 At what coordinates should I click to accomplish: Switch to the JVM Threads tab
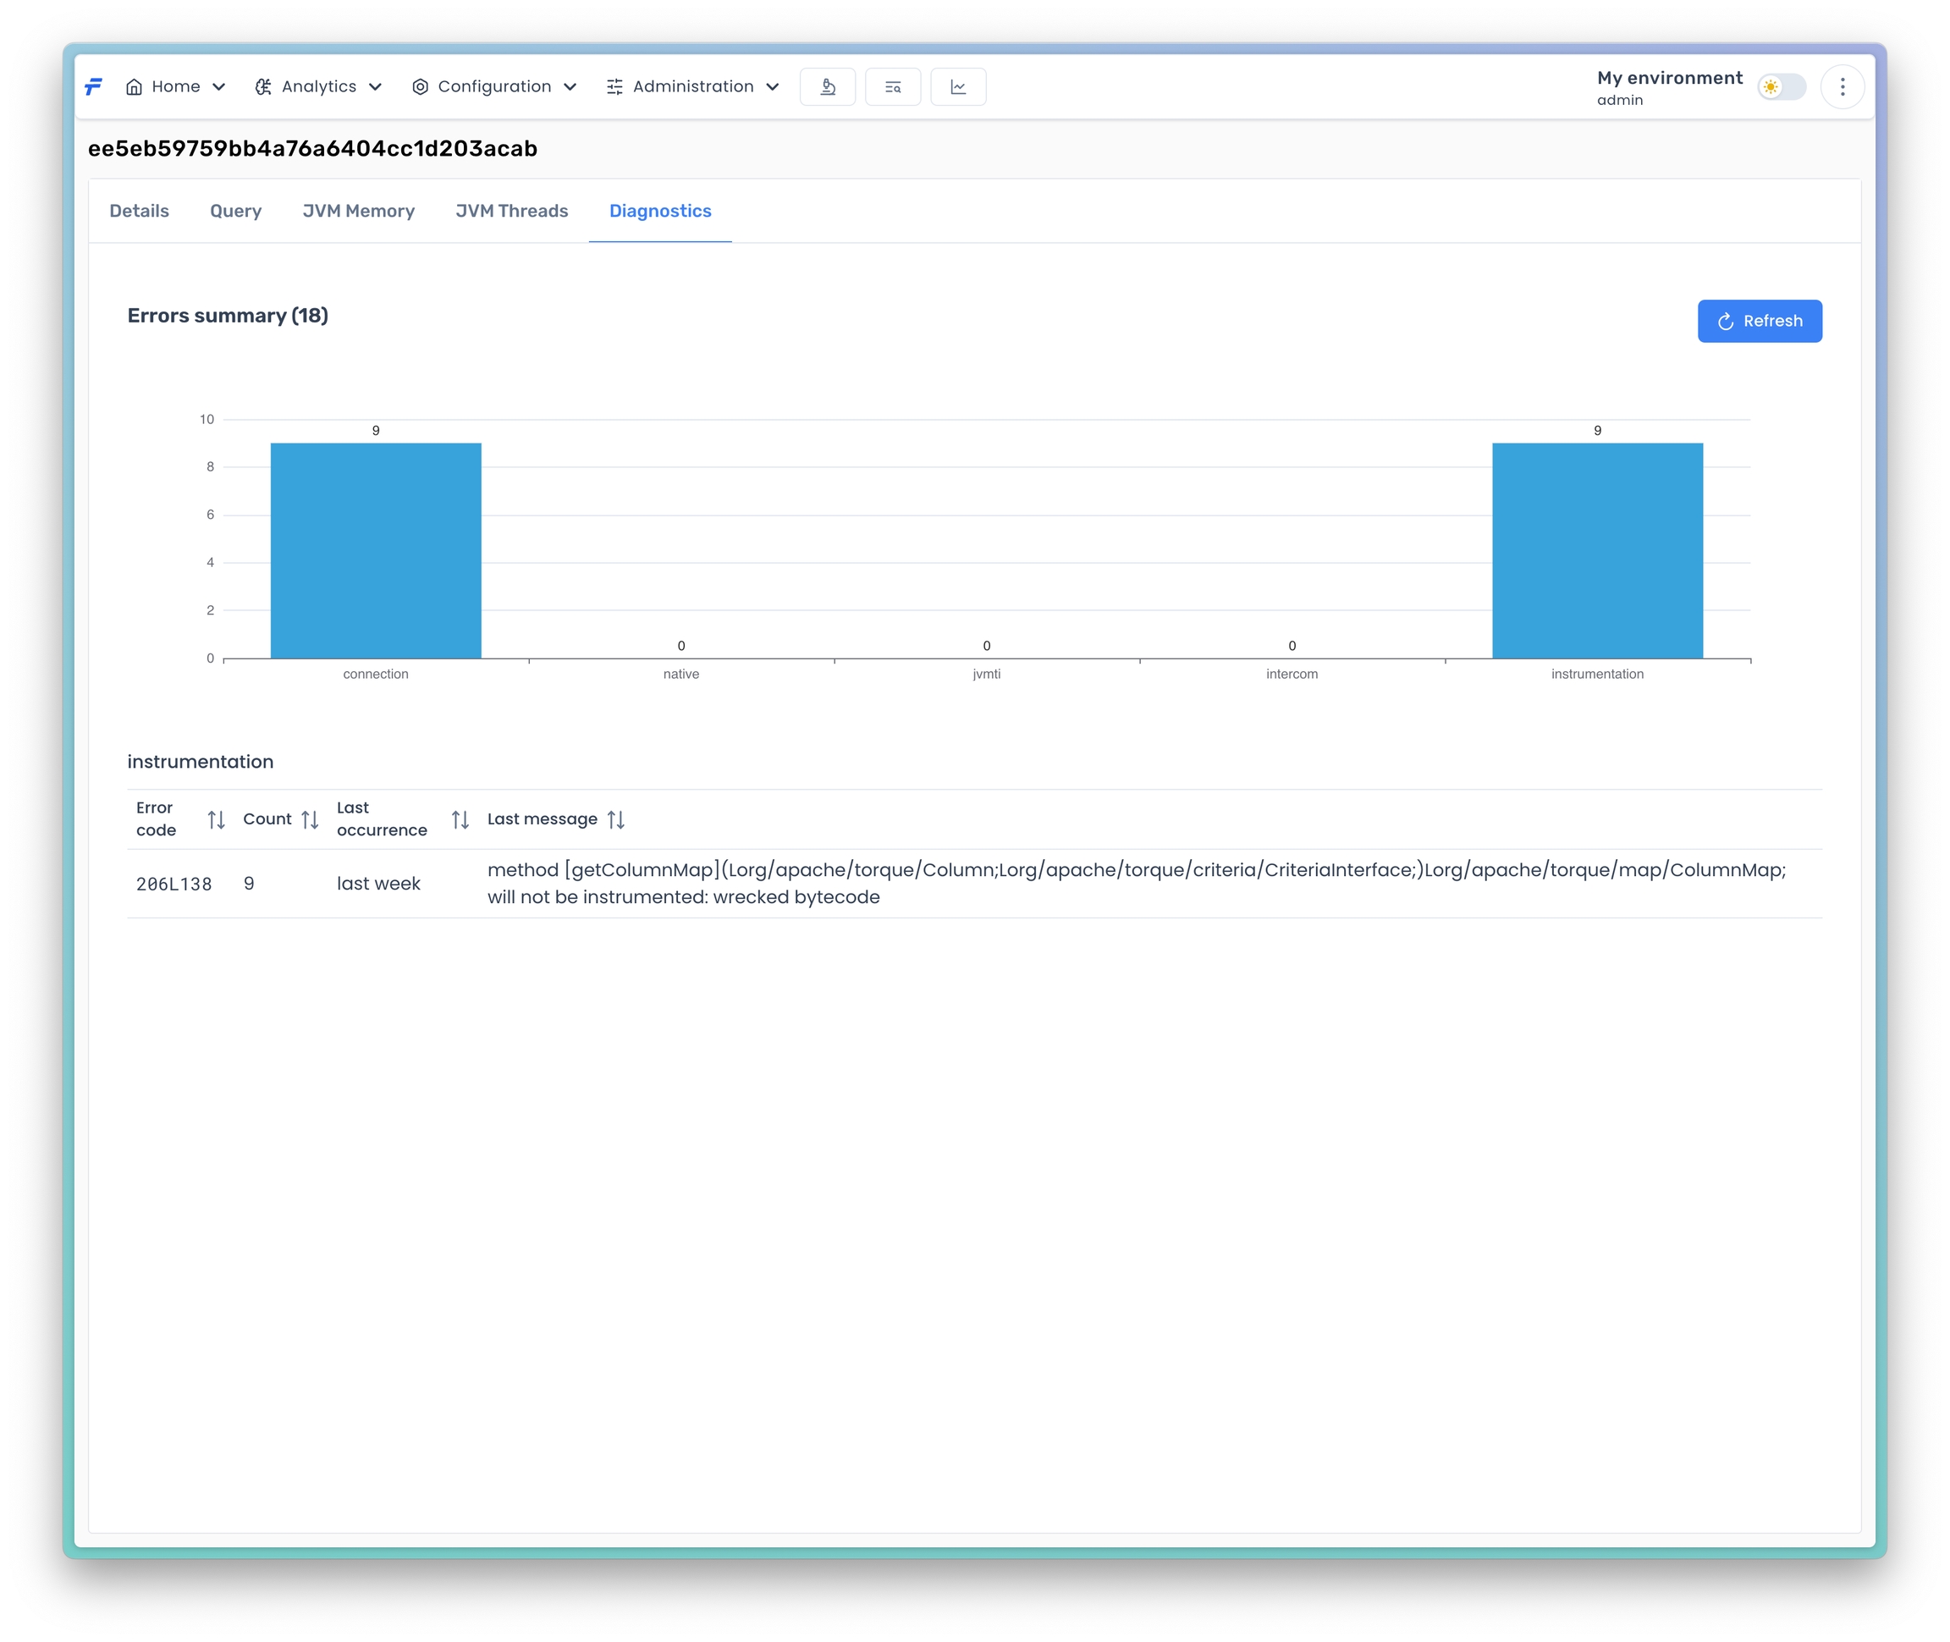coord(511,212)
